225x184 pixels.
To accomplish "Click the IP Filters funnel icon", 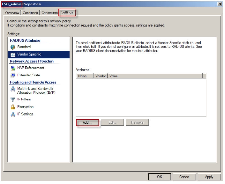I will pyautogui.click(x=13, y=100).
